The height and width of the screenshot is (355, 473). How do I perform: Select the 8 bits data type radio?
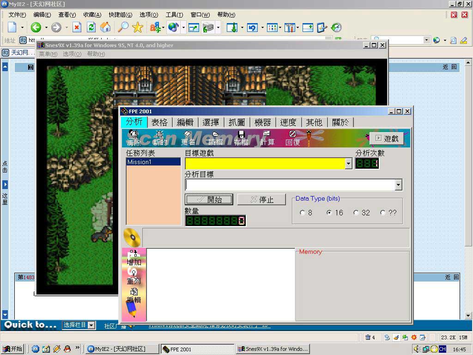click(303, 213)
